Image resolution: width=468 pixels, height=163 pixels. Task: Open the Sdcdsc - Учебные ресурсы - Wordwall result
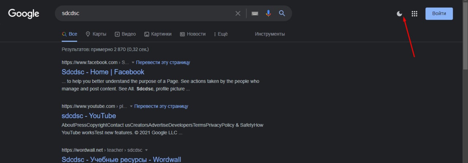coord(121,159)
